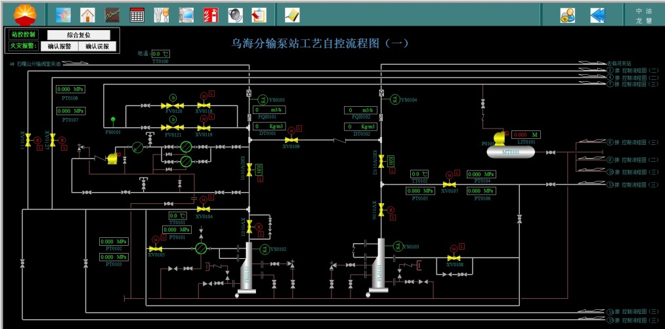665x329 pixels.
Task: Go to linked flow diagram ⑧ 控制流程图(三)
Action: click(x=633, y=142)
